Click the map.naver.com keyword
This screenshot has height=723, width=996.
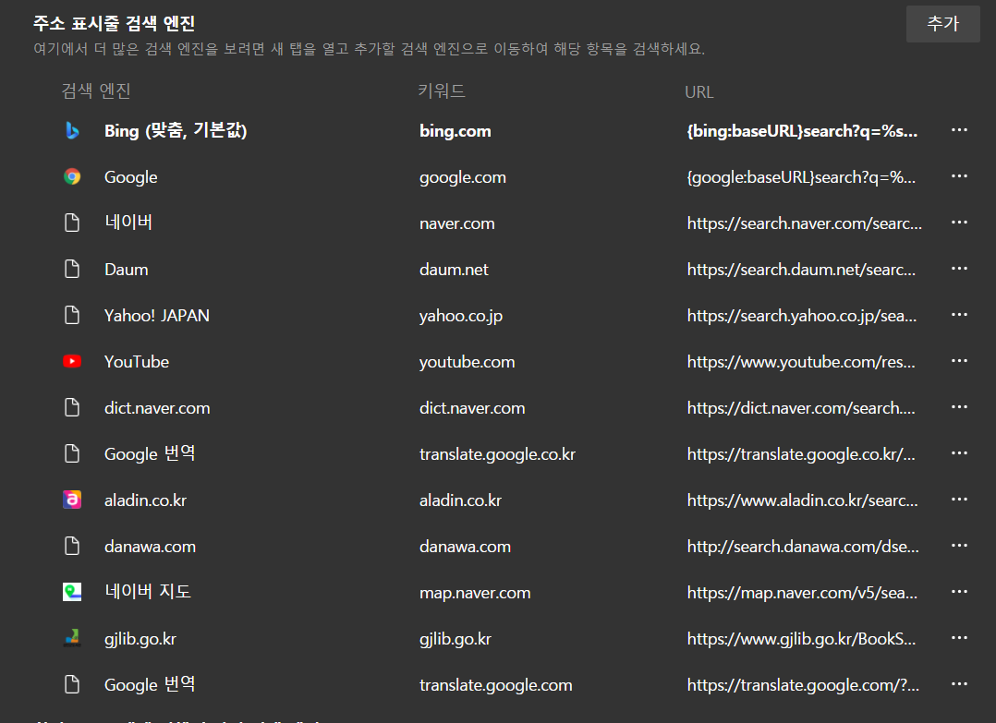pyautogui.click(x=475, y=593)
